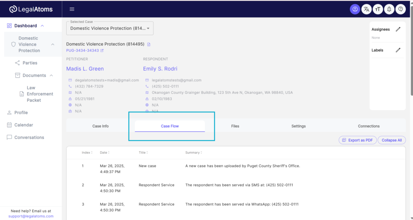Click the Okanogan County Grainger Building address

pos(222,93)
